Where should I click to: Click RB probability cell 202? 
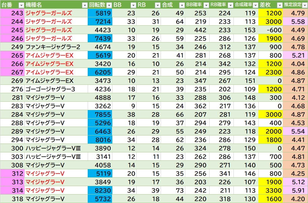(221, 89)
